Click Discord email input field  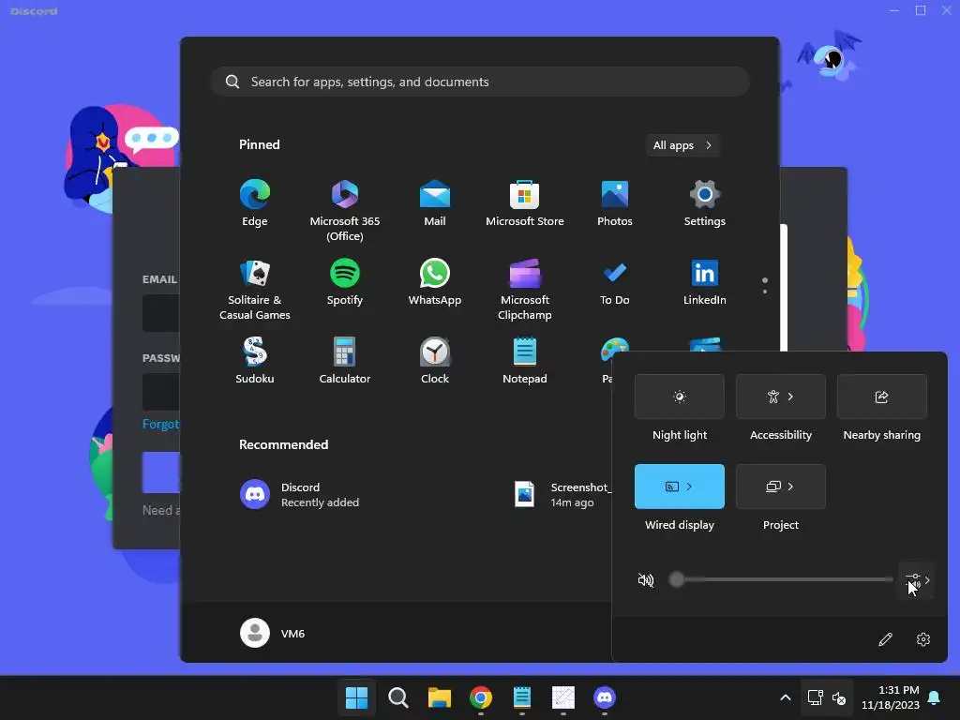tap(161, 313)
